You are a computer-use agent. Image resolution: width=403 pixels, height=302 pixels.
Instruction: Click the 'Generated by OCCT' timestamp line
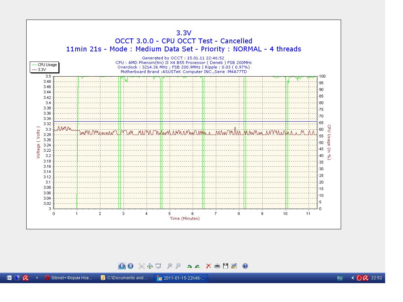(183, 58)
